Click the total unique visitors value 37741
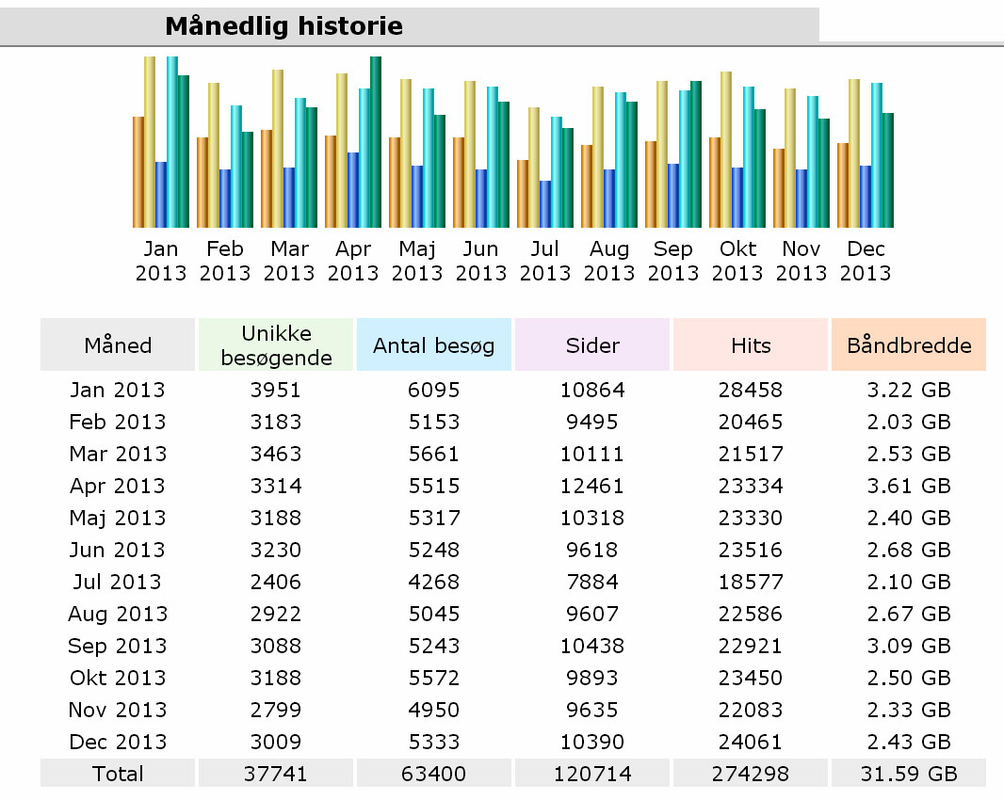The width and height of the screenshot is (1004, 800). click(x=276, y=774)
